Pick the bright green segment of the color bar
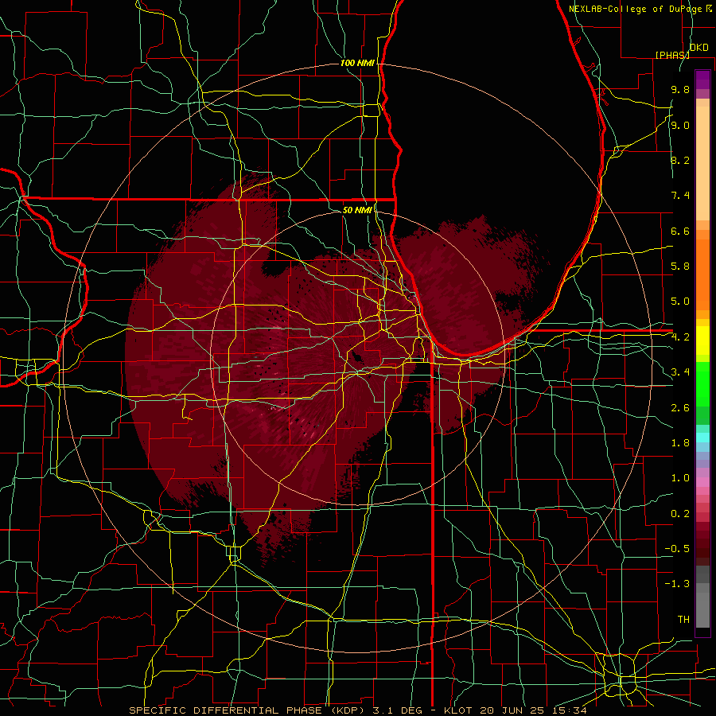 (x=702, y=383)
